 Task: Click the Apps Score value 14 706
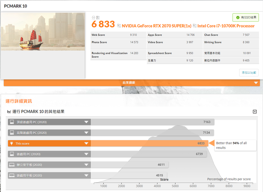pyautogui.click(x=191, y=35)
